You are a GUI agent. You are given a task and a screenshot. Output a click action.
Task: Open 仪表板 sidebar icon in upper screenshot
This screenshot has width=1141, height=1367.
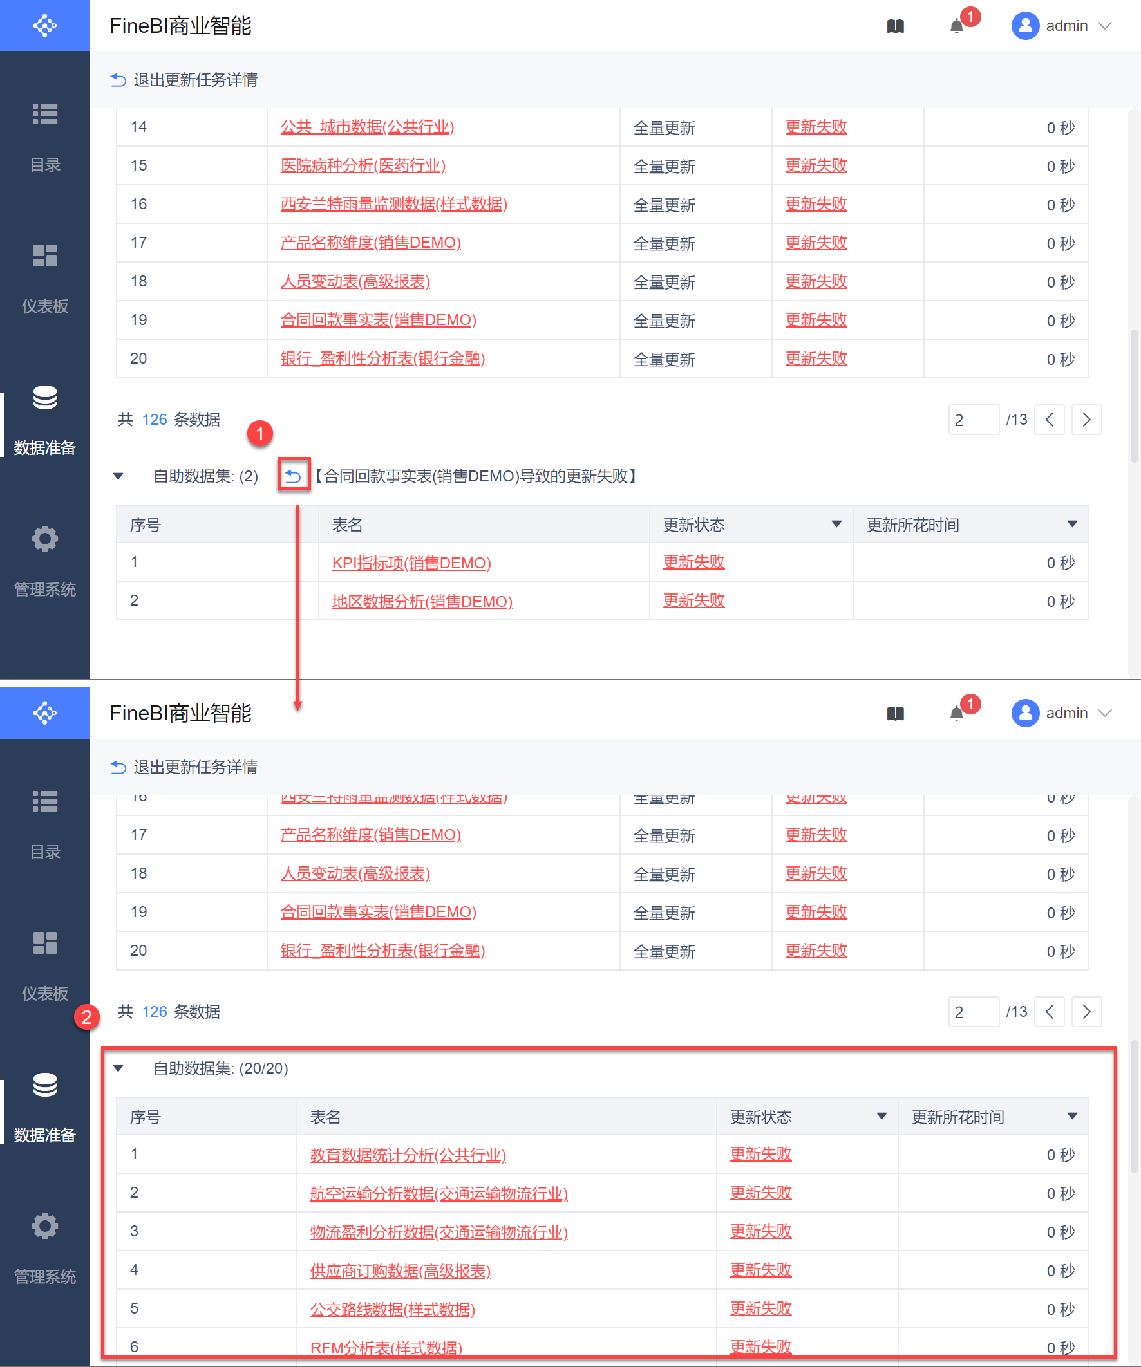point(45,255)
